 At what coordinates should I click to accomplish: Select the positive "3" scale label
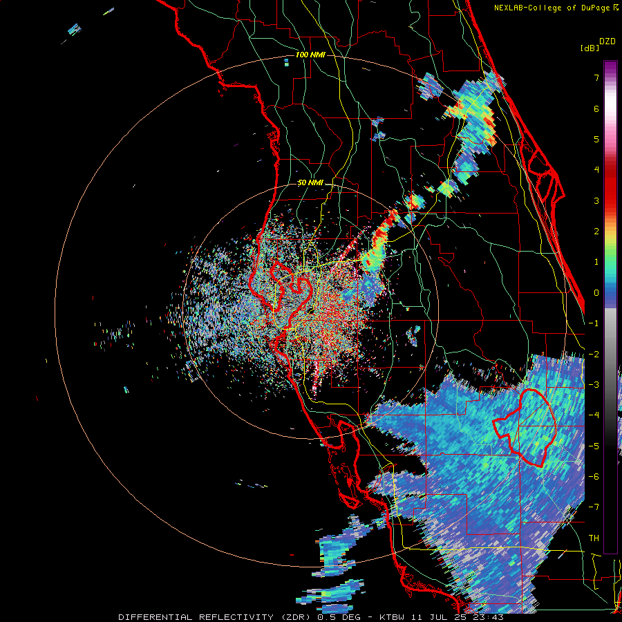(596, 200)
